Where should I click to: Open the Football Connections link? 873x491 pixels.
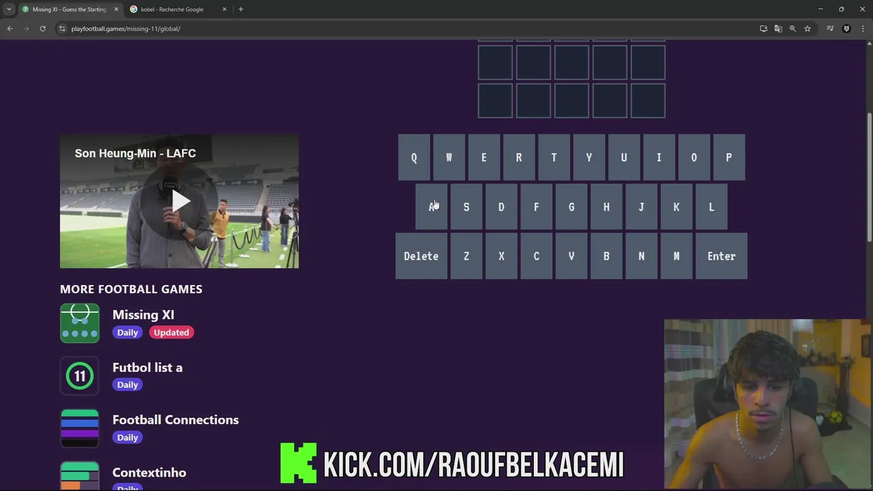pos(175,419)
